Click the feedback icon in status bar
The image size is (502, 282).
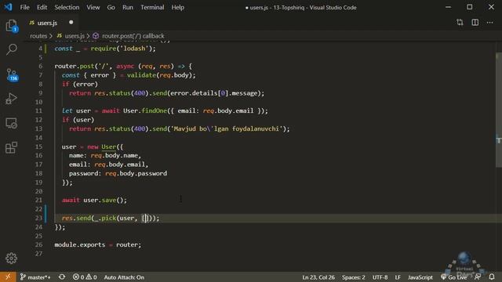tap(478, 277)
